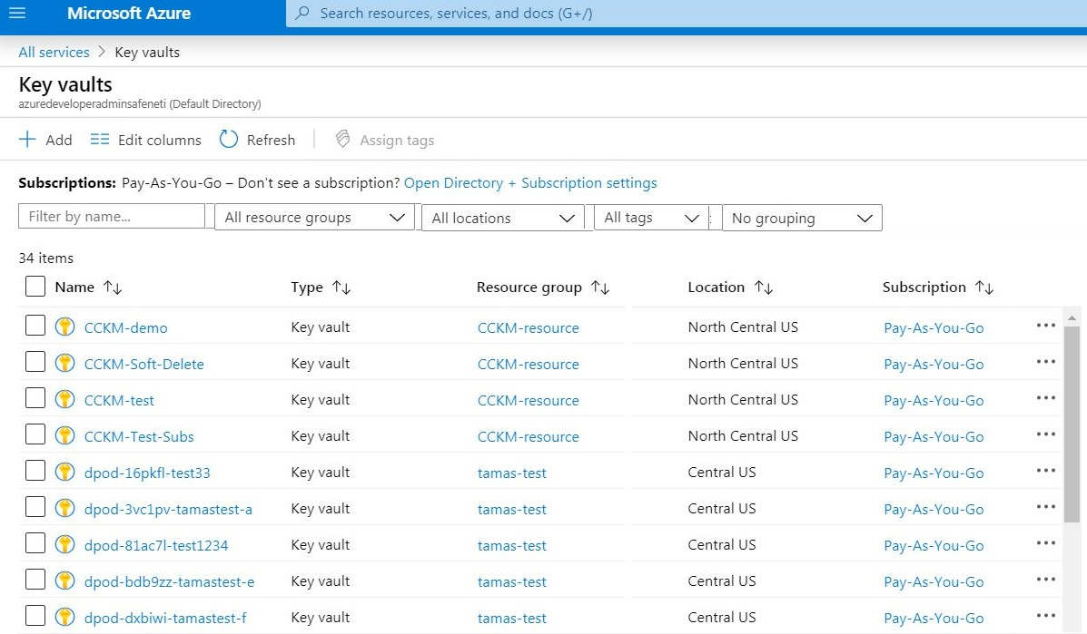Click the vertical scrollbar of vault list
The image size is (1087, 634).
point(1072,417)
